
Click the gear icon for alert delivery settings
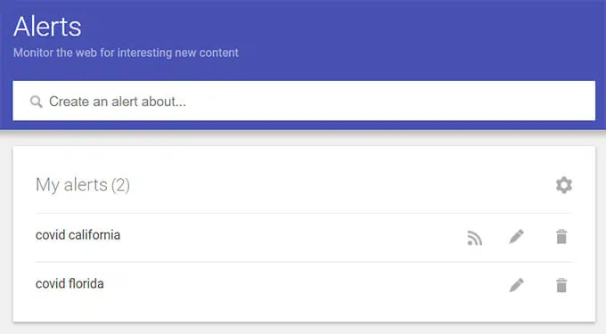click(564, 185)
